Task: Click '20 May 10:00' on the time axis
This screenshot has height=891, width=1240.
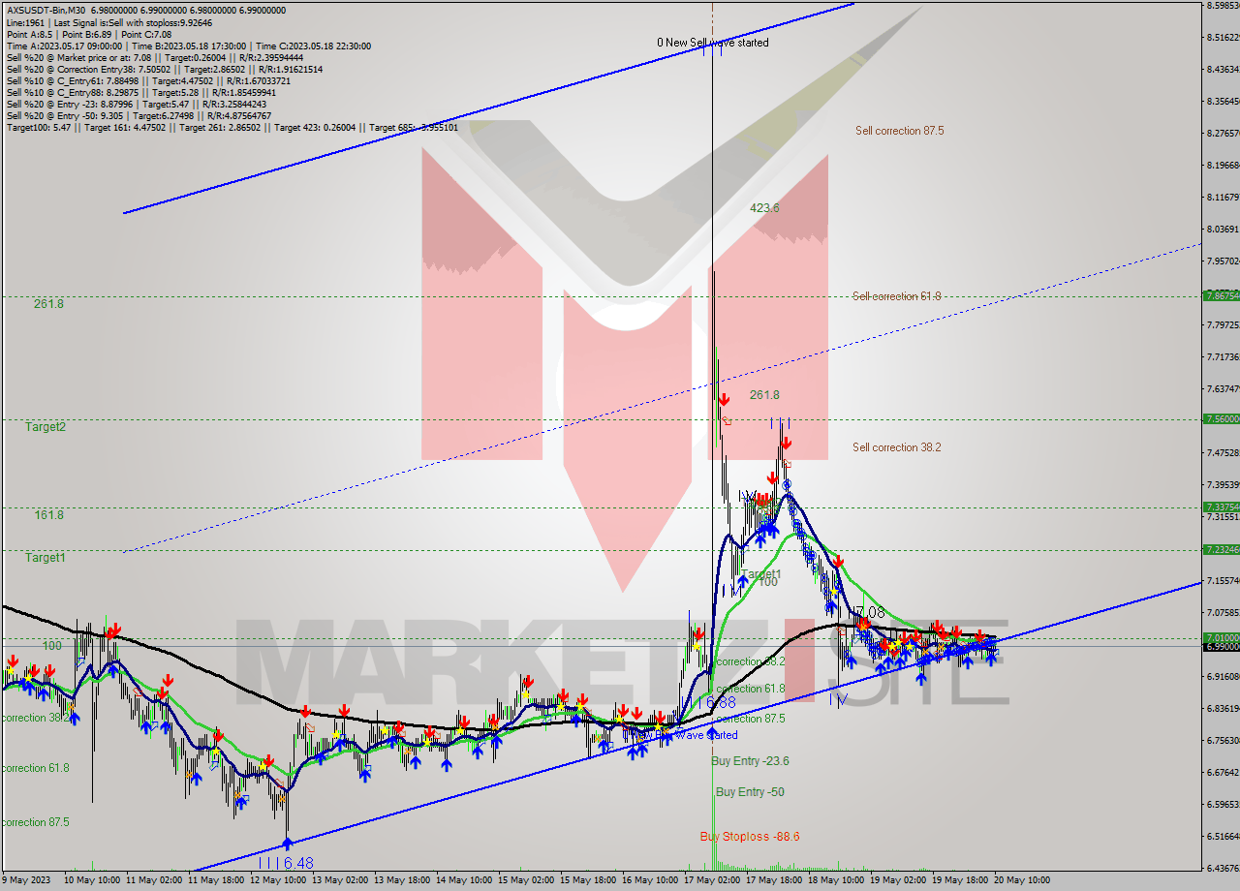Action: [x=1022, y=880]
